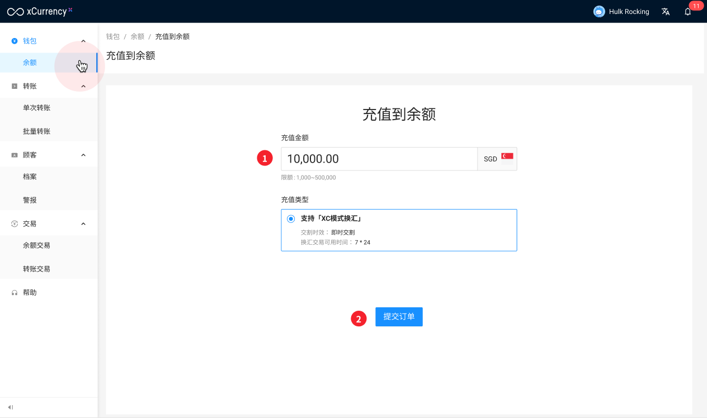Click the xCurrency logo

39,11
